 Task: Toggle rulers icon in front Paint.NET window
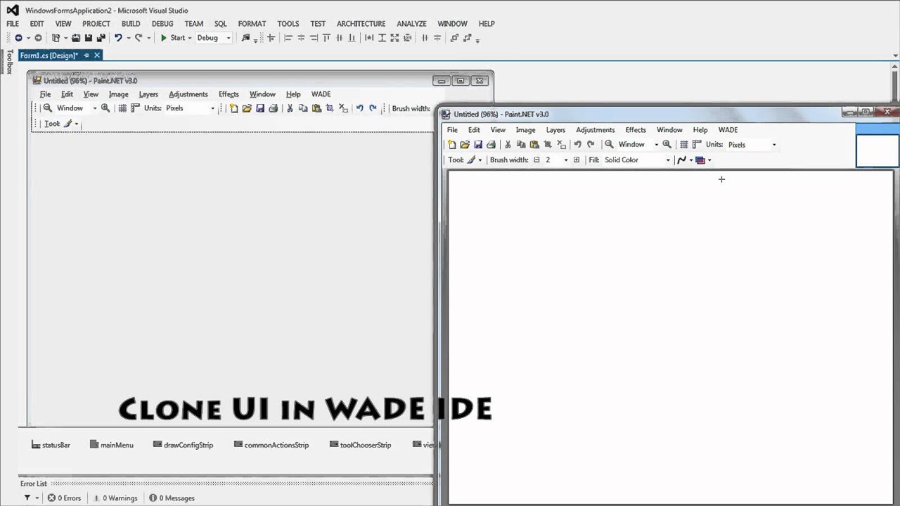coord(697,145)
